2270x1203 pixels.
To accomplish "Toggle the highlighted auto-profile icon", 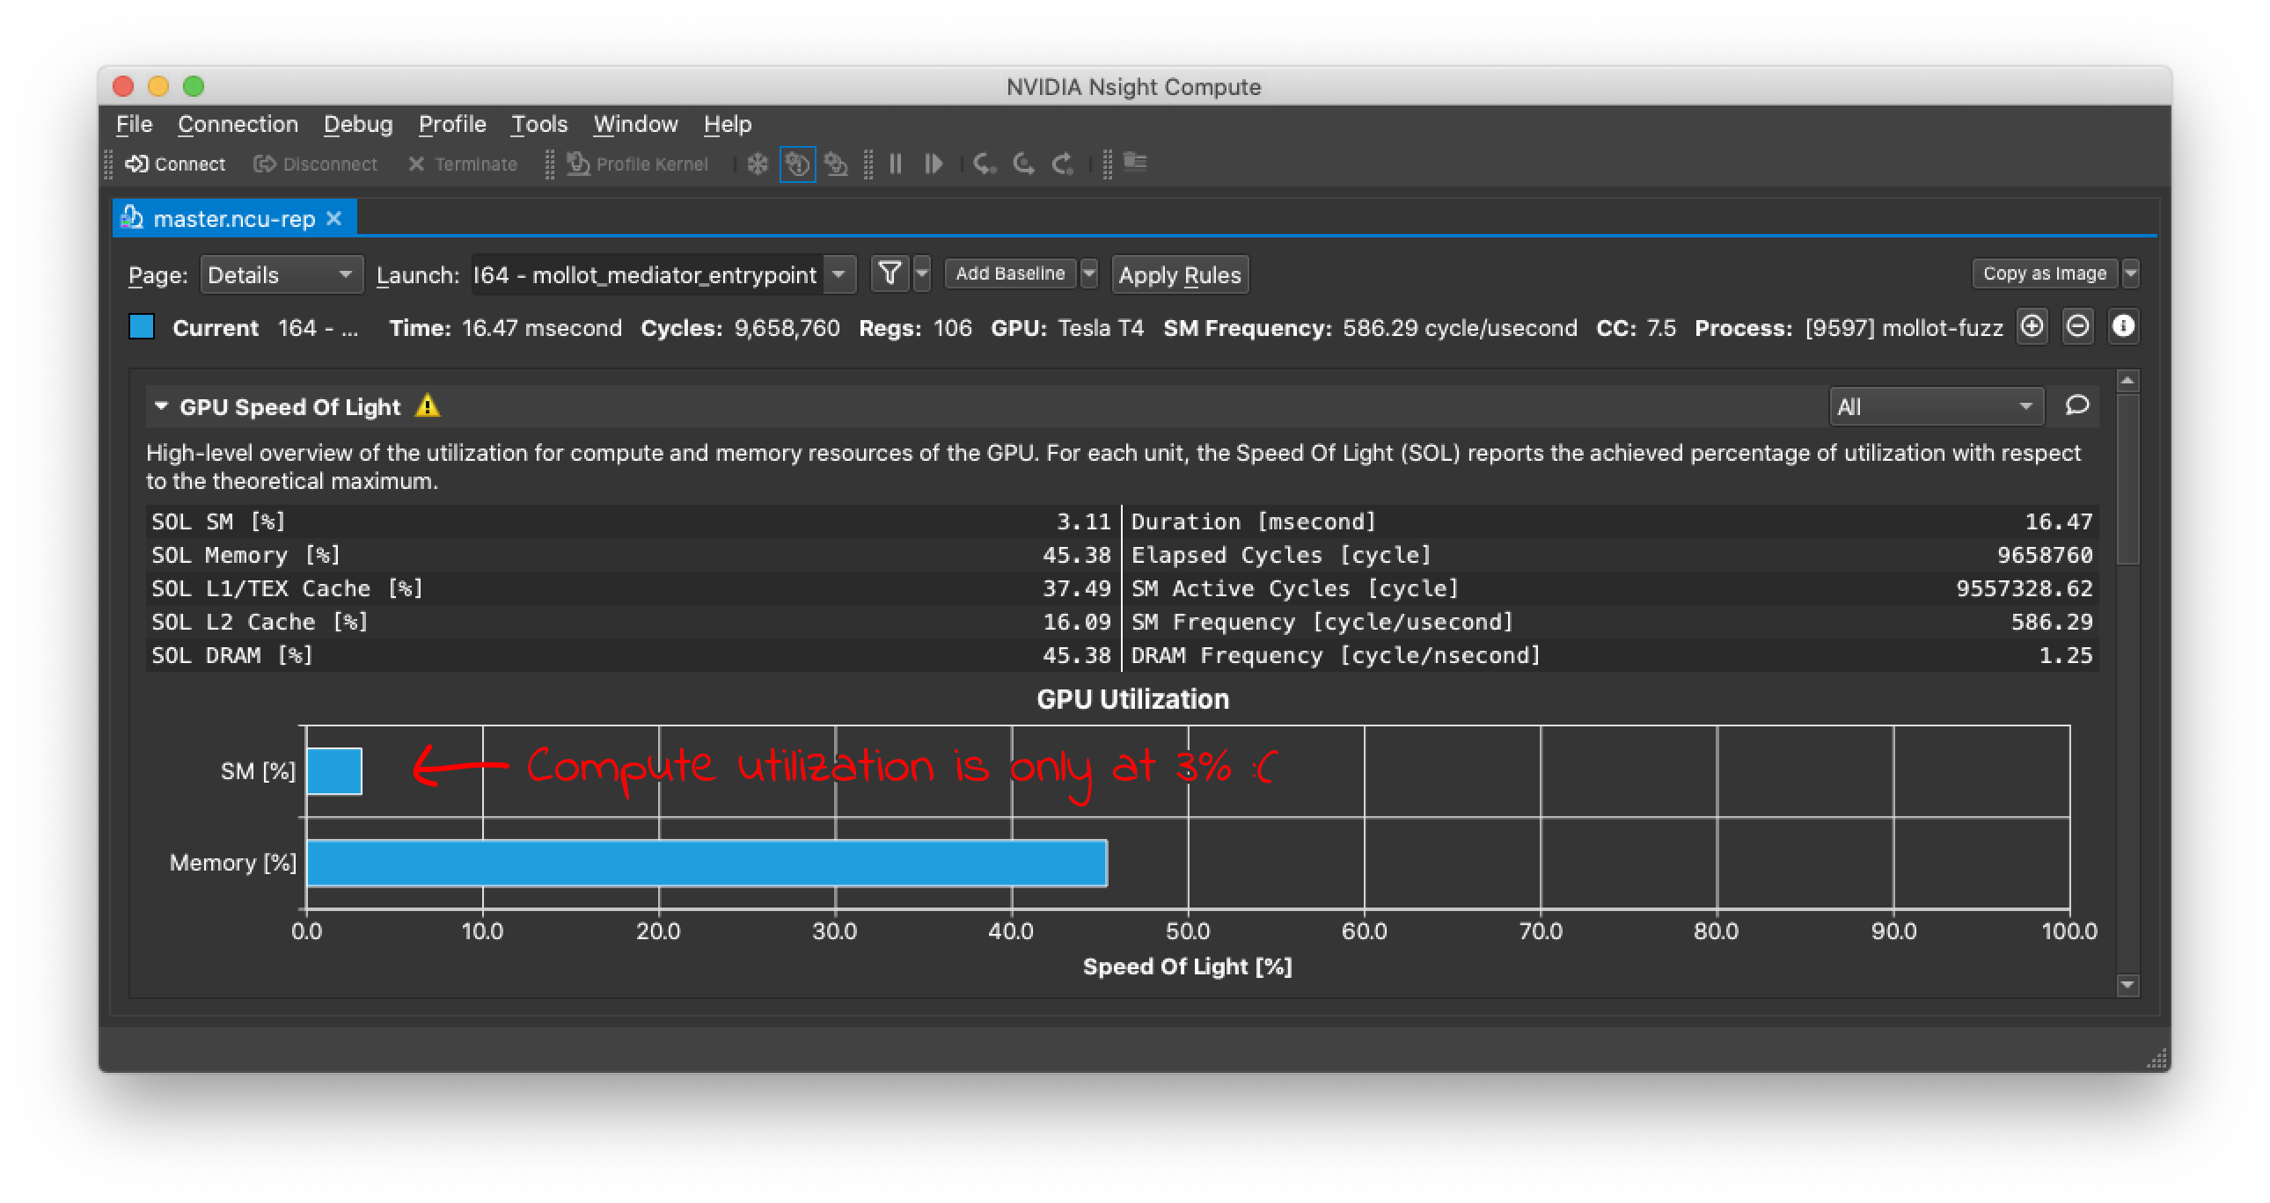I will [x=796, y=164].
